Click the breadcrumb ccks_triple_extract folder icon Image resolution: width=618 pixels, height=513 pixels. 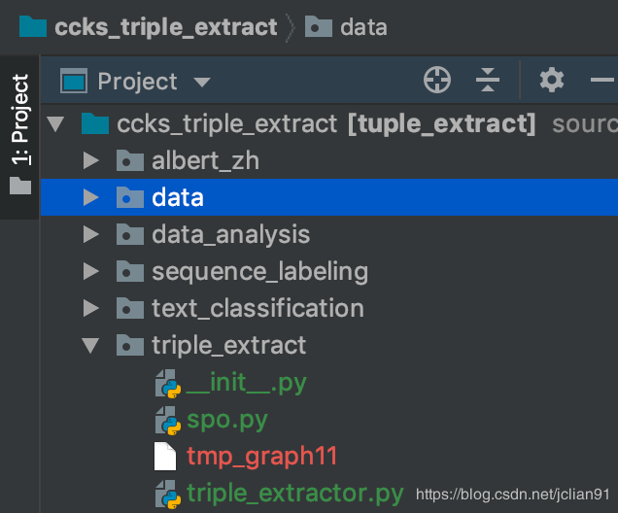tap(33, 26)
